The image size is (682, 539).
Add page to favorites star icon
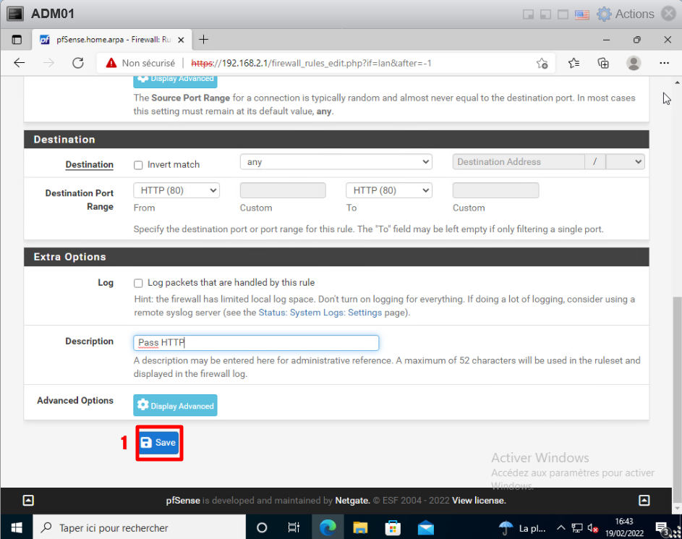pyautogui.click(x=542, y=64)
